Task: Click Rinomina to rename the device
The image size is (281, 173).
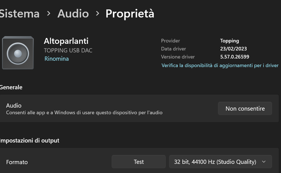Action: pyautogui.click(x=57, y=59)
